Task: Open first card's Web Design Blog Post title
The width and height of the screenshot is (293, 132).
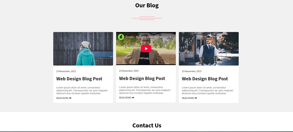Action: point(79,79)
